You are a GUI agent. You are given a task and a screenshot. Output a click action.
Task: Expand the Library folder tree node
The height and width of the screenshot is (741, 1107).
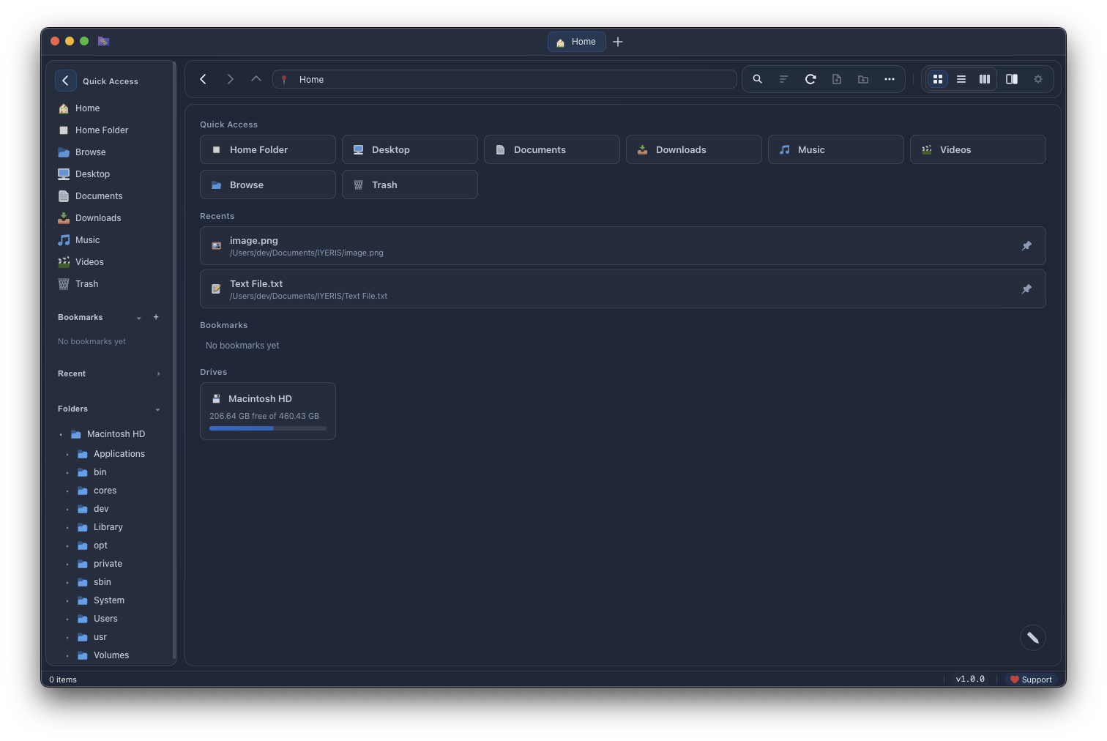coord(67,527)
